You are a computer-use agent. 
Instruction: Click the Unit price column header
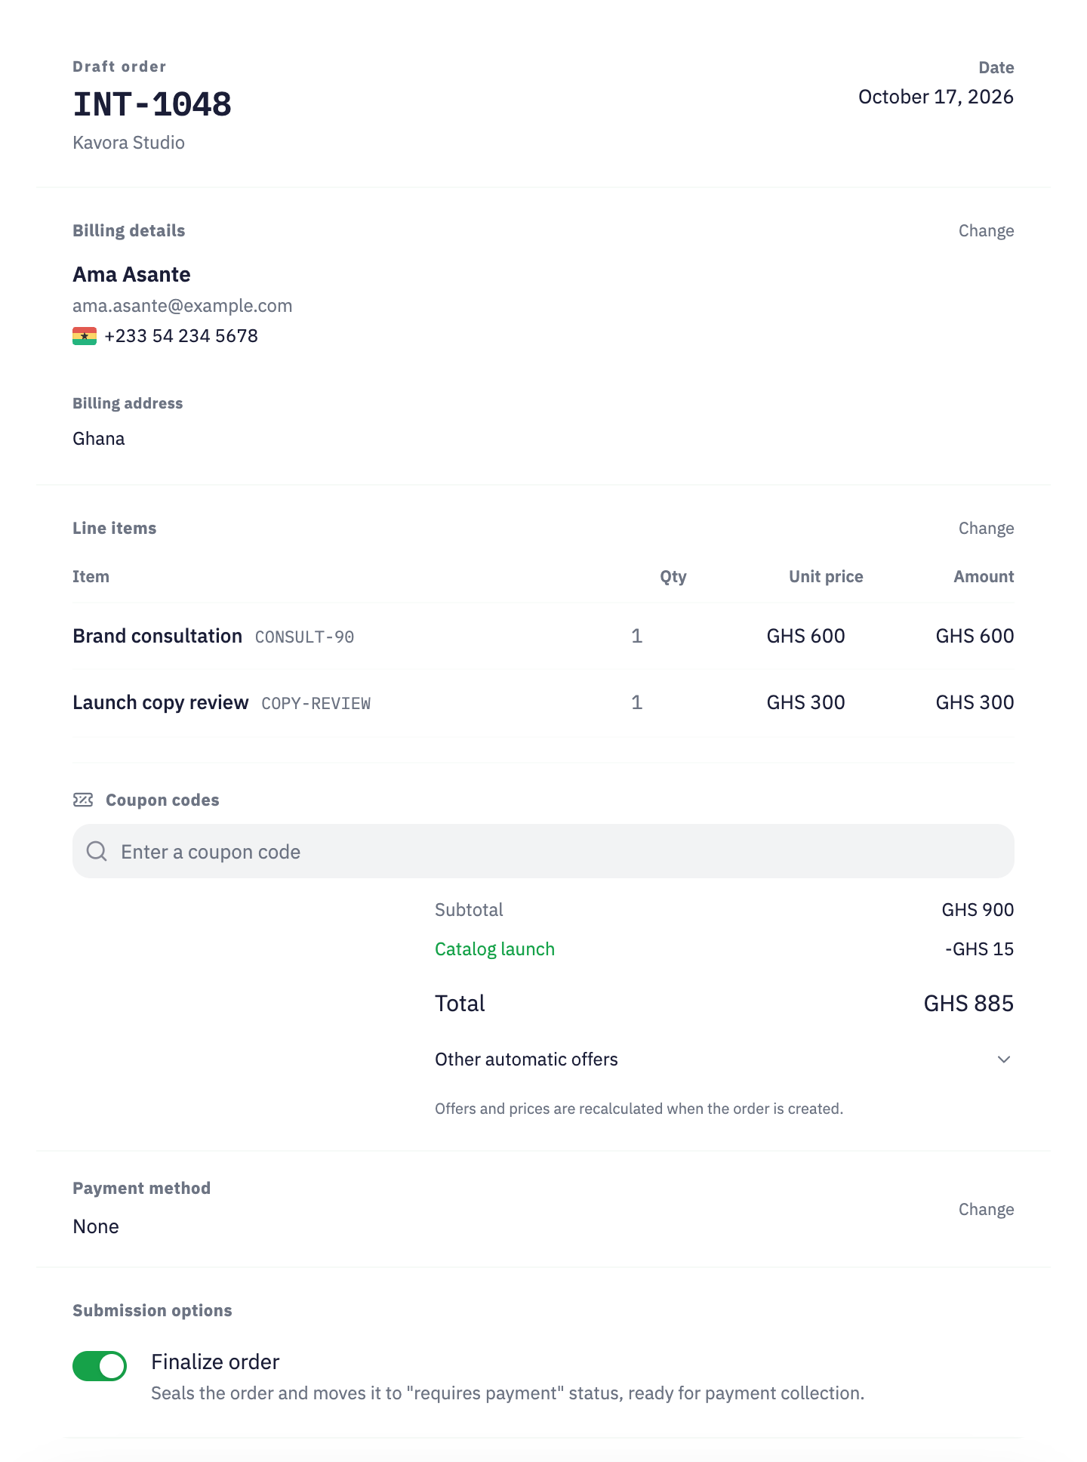click(826, 577)
